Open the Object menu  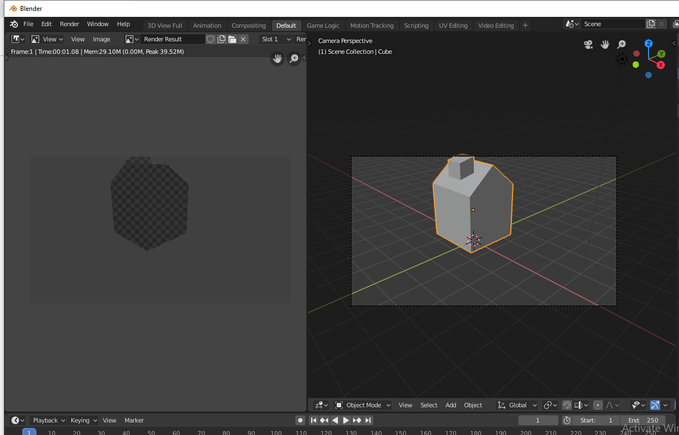click(x=473, y=405)
